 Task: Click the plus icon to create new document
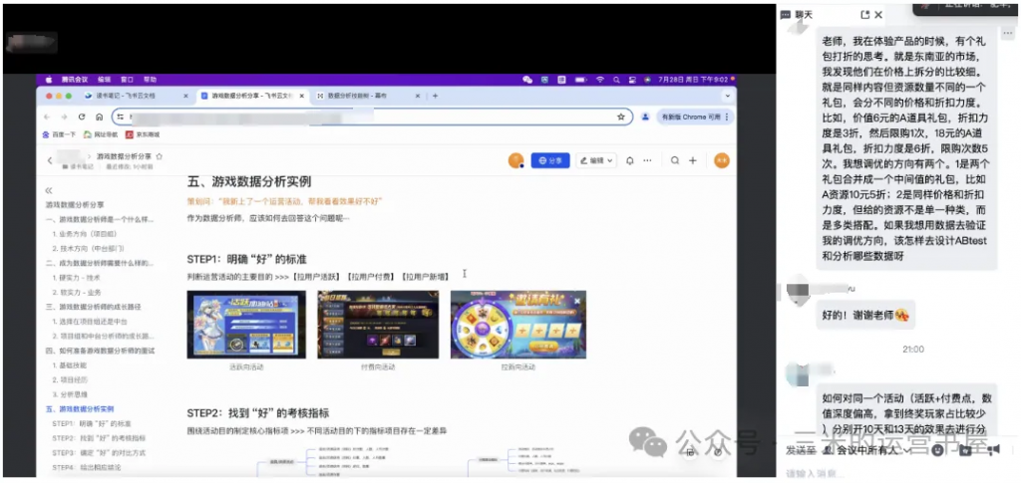coord(694,160)
